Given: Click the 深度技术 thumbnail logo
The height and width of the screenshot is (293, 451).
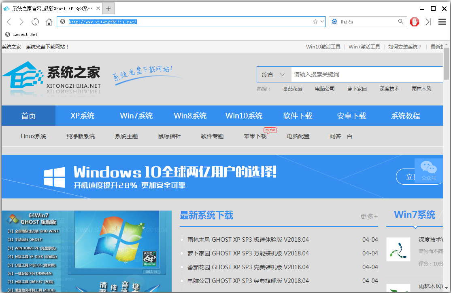Looking at the screenshot, I should tap(398, 249).
